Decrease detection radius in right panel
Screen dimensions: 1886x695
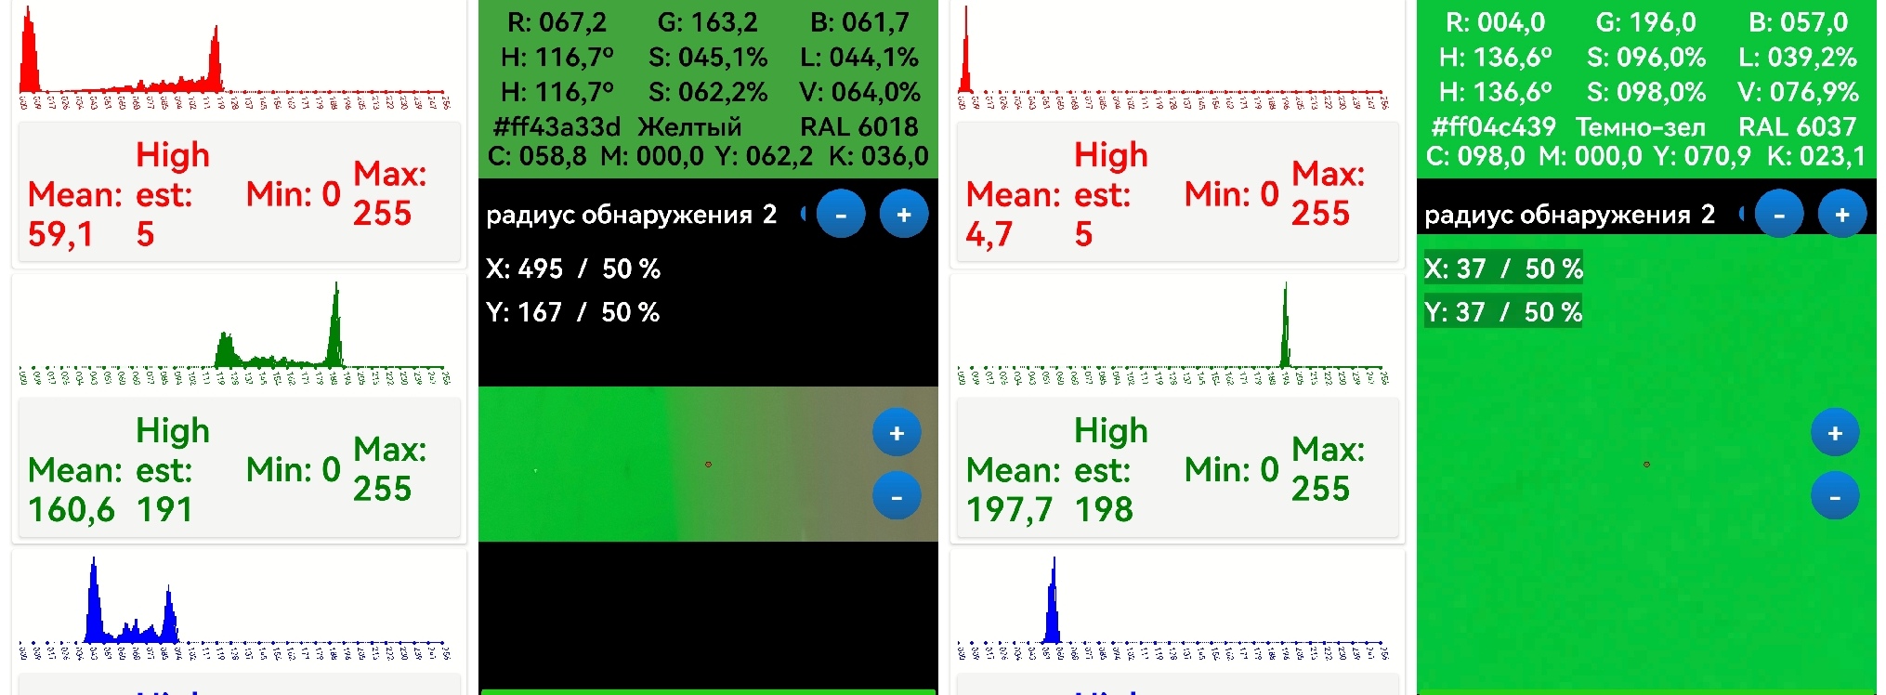tap(1779, 215)
